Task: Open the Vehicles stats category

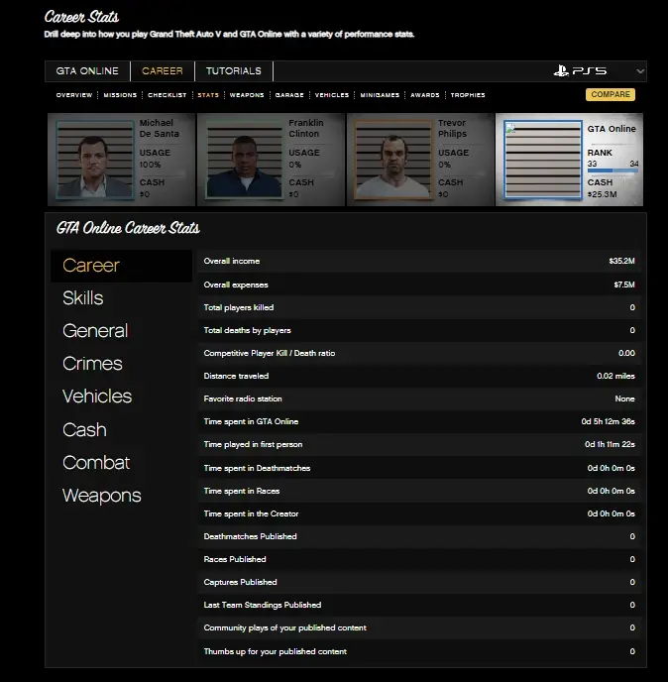Action: [97, 397]
